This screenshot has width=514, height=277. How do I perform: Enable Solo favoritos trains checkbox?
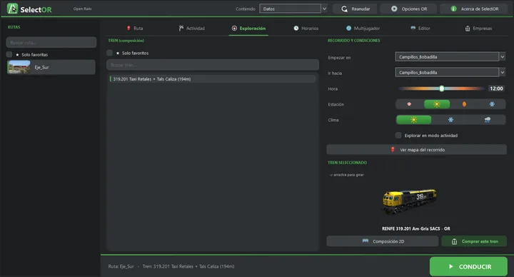(109, 53)
